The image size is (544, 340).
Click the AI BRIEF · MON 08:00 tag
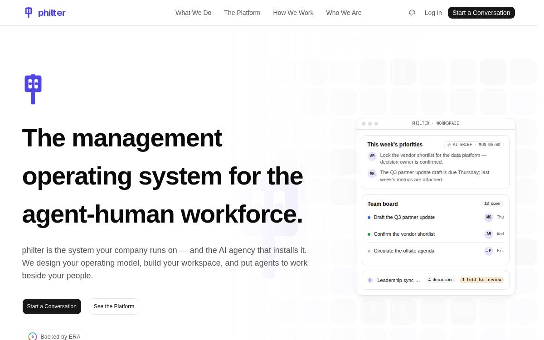pyautogui.click(x=474, y=145)
